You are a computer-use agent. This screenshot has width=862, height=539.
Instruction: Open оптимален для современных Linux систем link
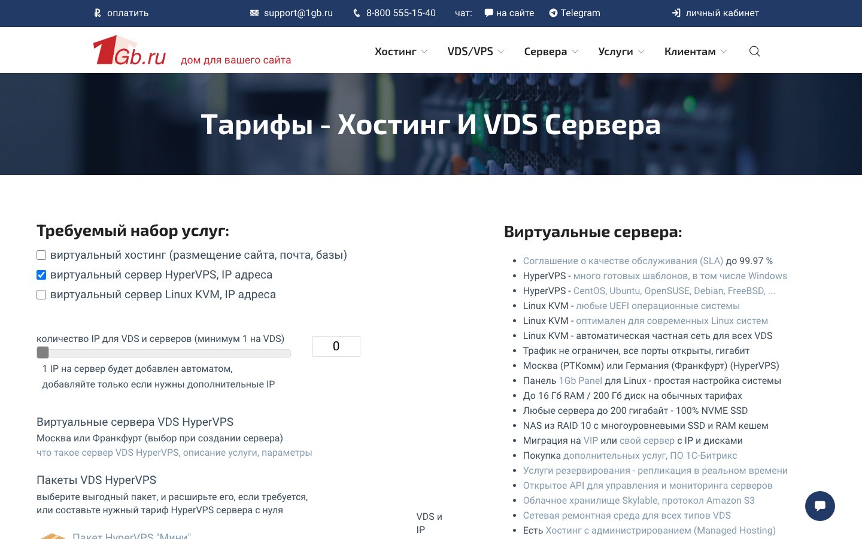tap(672, 321)
